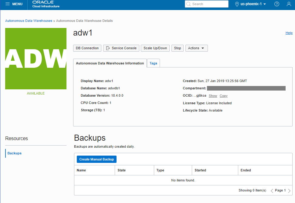295x203 pixels.
Task: Select Backups under Resources
Action: [15, 153]
